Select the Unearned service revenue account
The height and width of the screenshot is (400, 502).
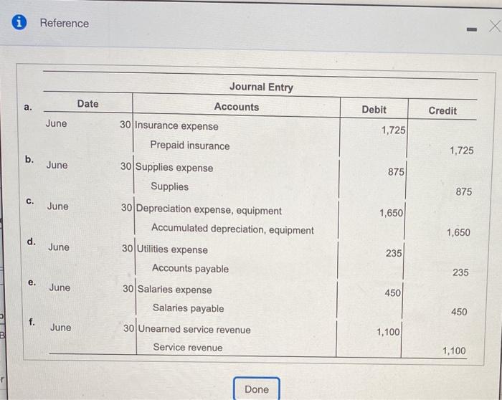(194, 329)
